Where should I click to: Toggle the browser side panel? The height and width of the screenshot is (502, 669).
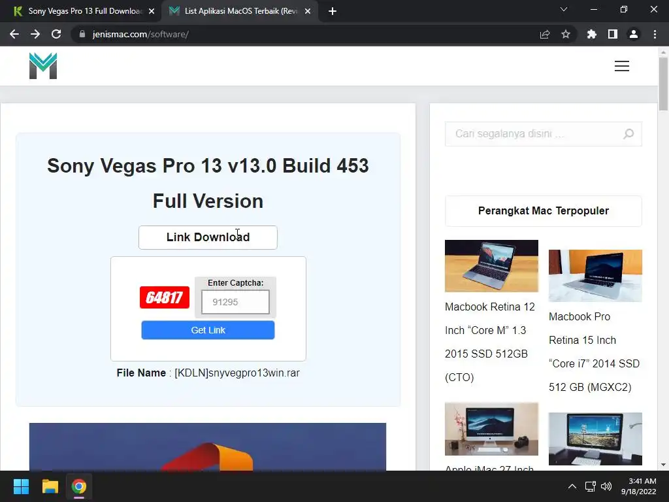point(613,34)
